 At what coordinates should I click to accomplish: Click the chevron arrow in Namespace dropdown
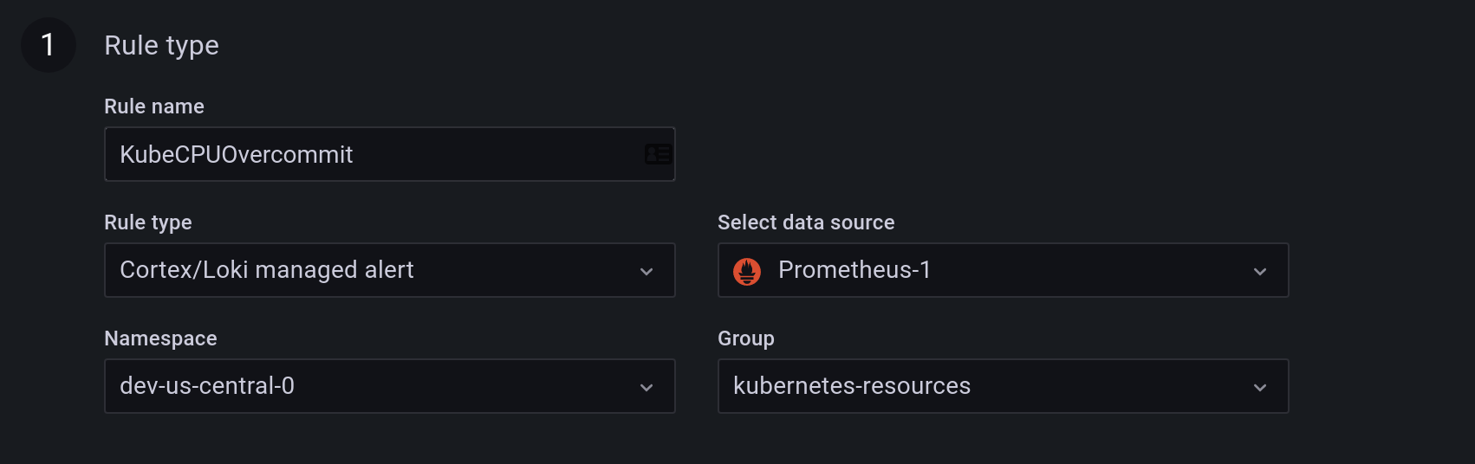[x=647, y=387]
